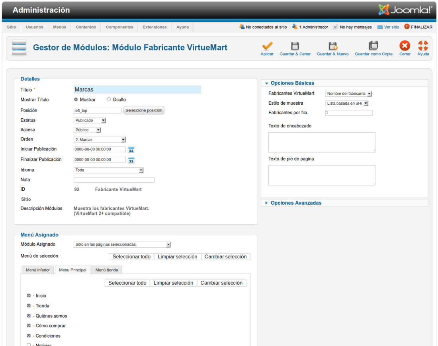Open calendar for Finalizar Publicación

[x=131, y=160]
